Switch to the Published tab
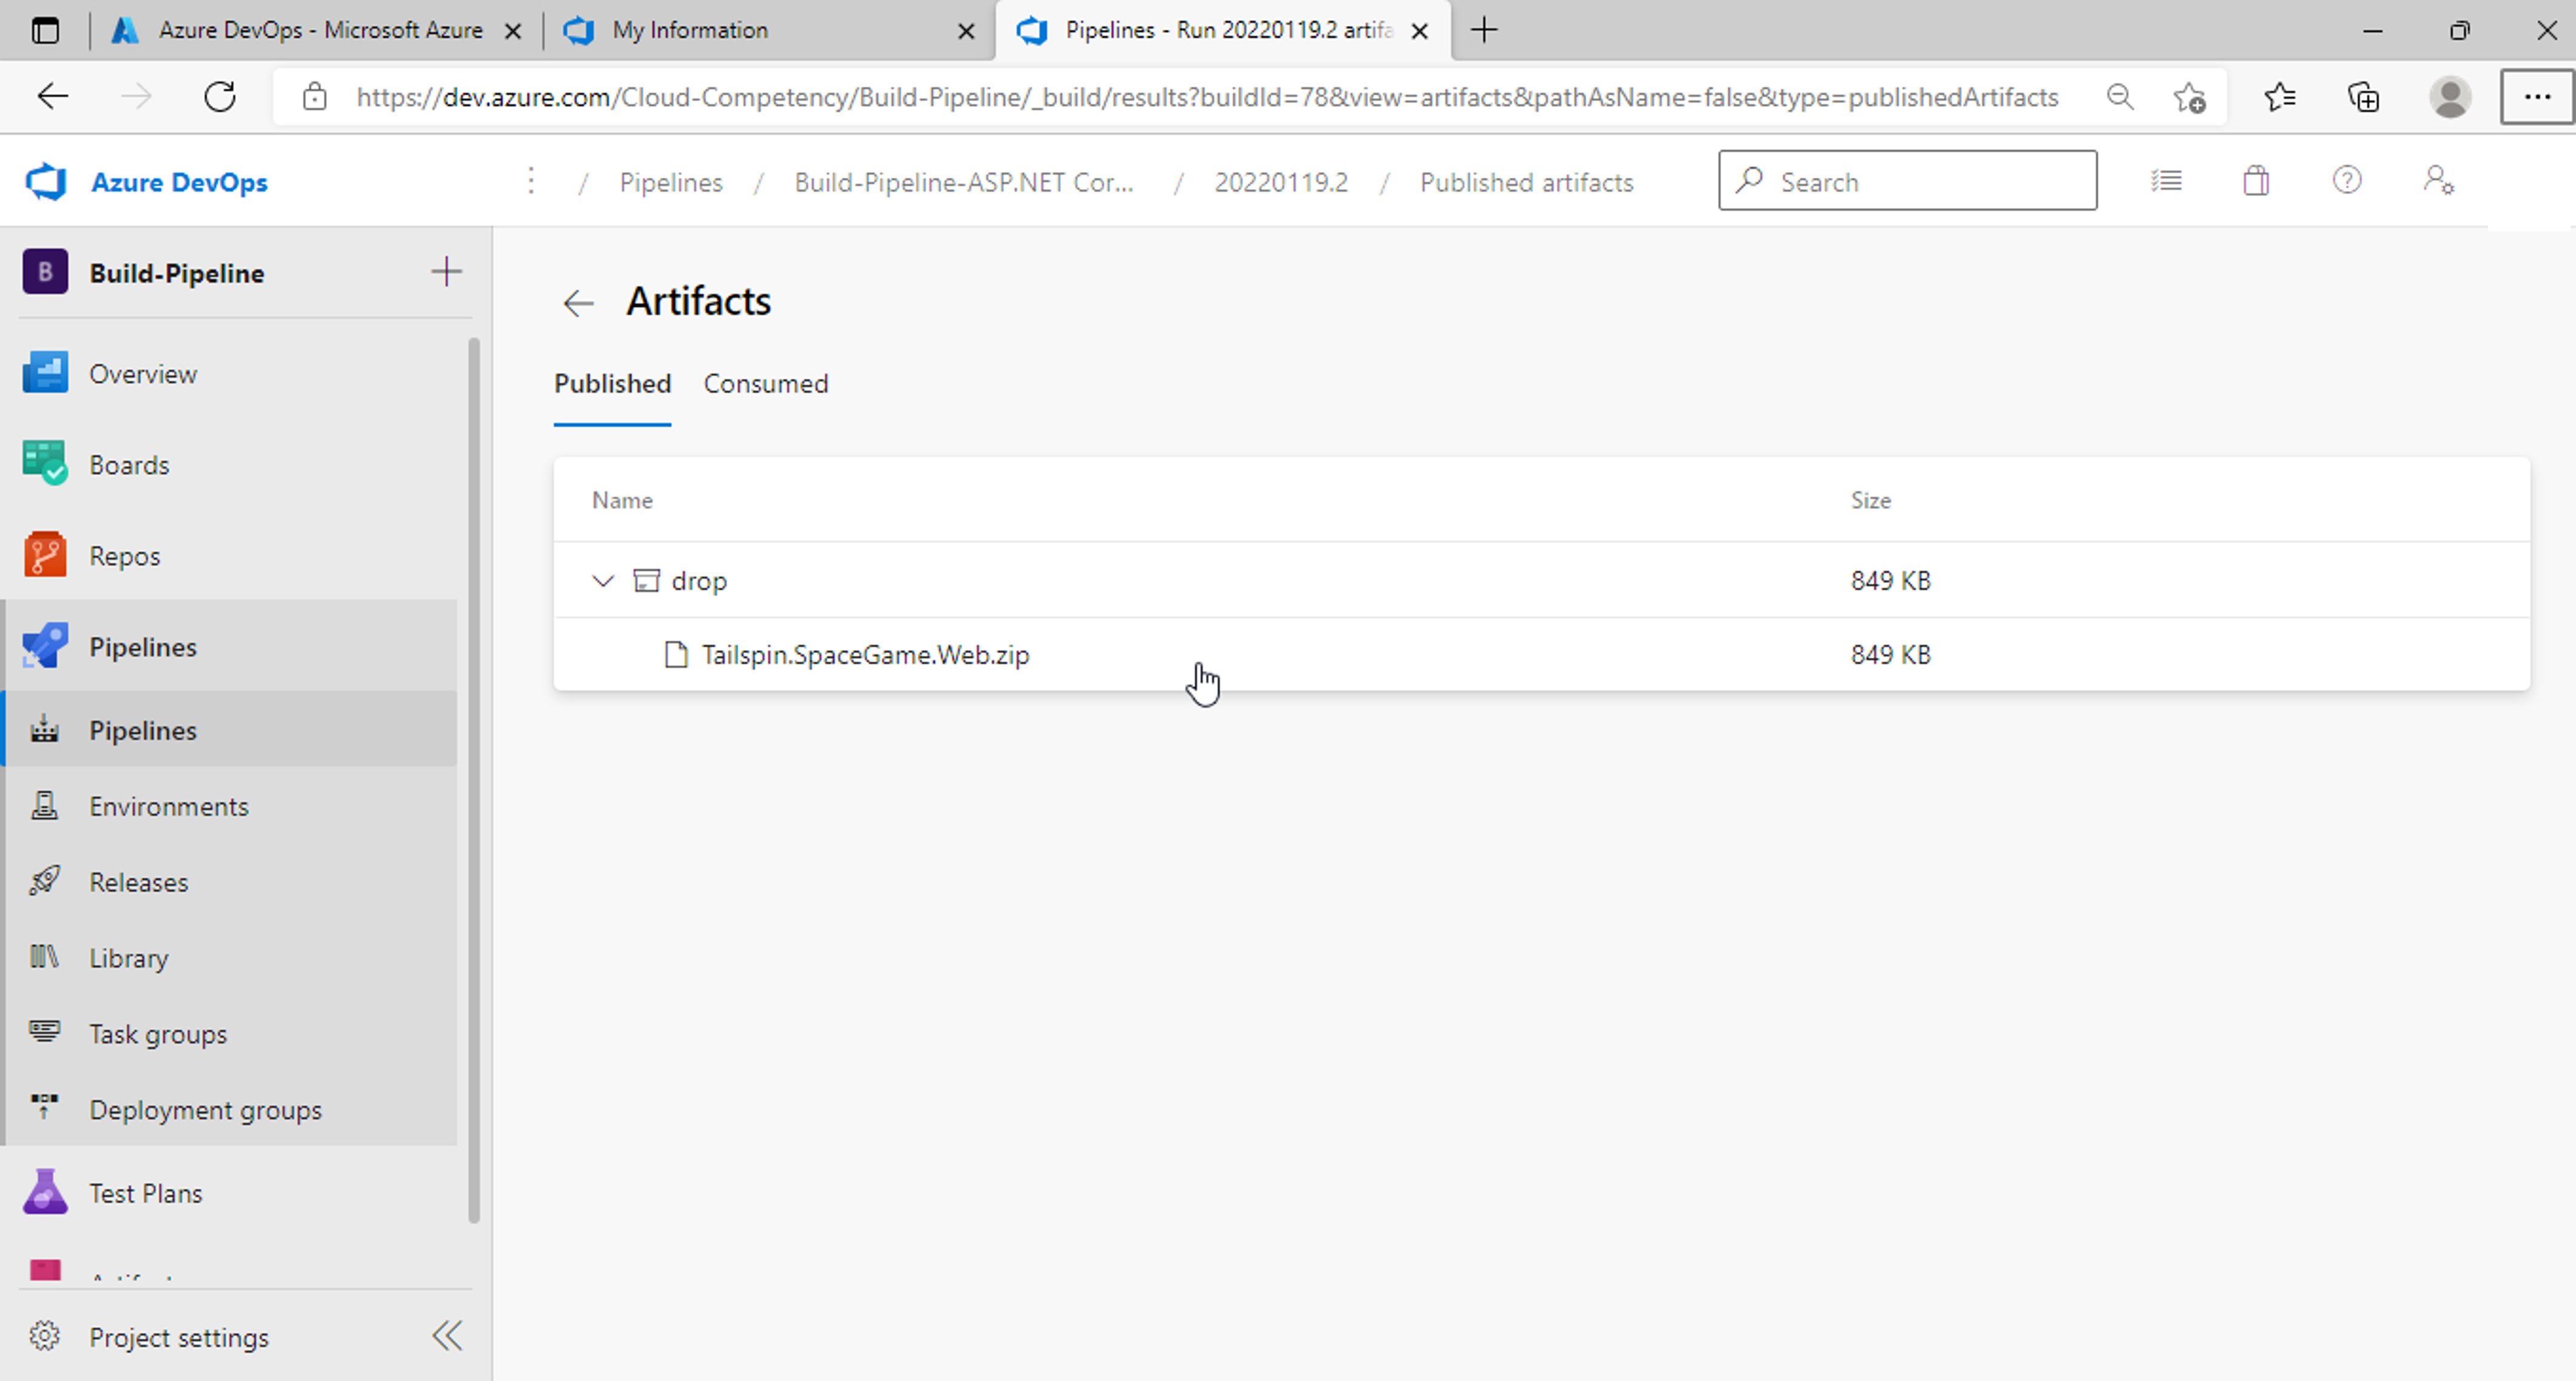 click(612, 384)
